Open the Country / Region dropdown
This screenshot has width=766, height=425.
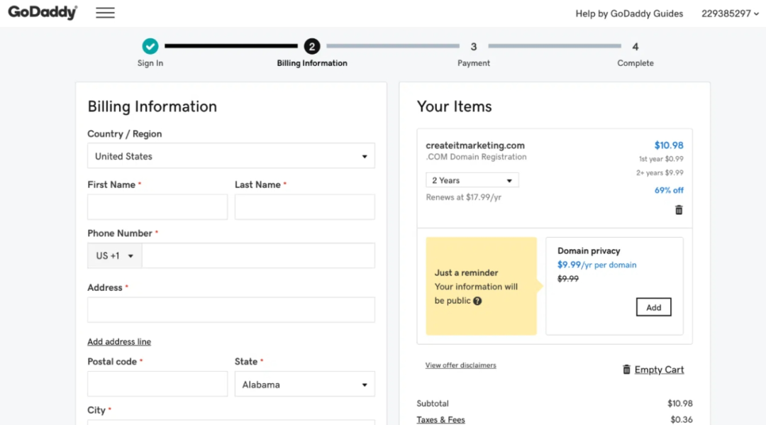(x=231, y=156)
